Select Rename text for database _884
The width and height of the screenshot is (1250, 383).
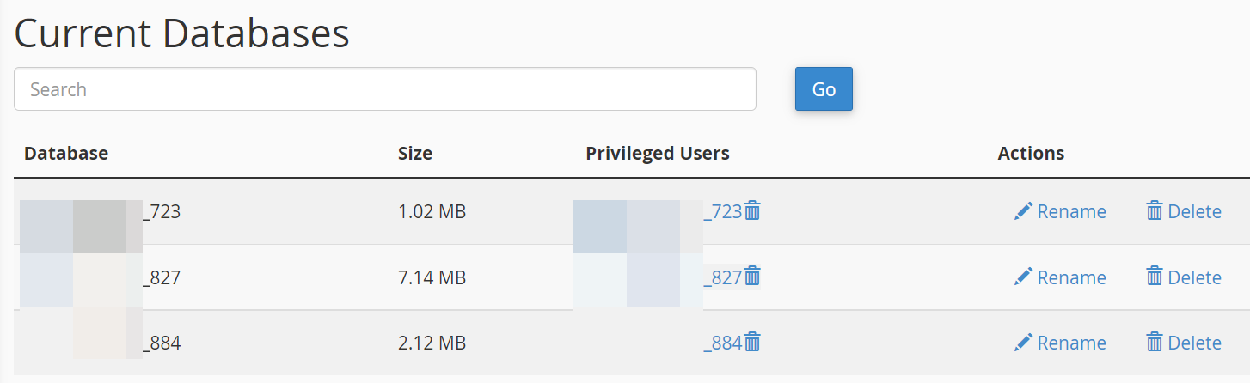point(1071,343)
